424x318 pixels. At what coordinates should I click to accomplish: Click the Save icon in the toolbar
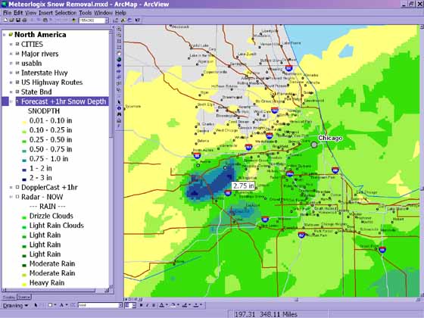pyautogui.click(x=18, y=20)
